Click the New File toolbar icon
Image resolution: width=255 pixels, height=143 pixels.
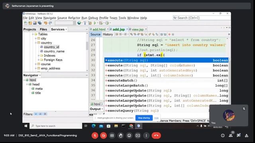coord(25,23)
